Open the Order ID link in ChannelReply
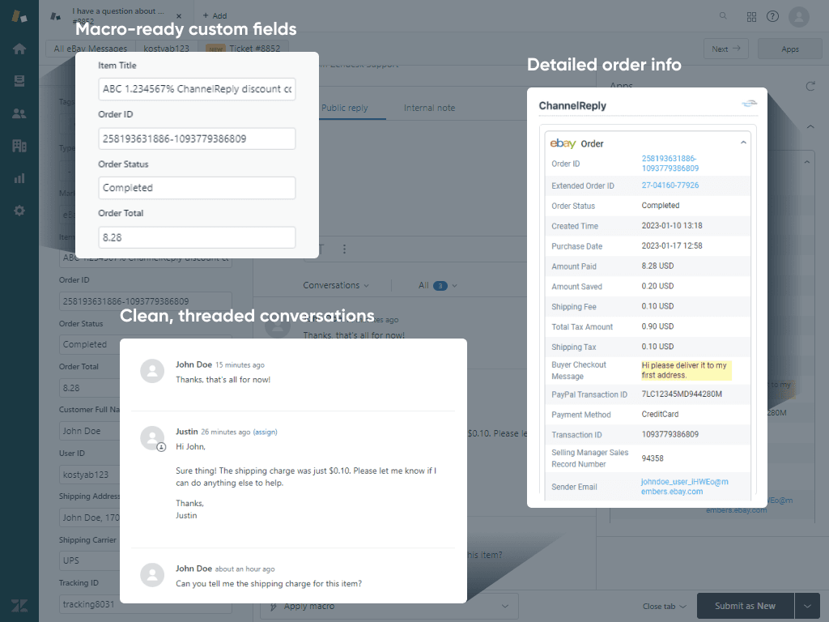 (670, 164)
